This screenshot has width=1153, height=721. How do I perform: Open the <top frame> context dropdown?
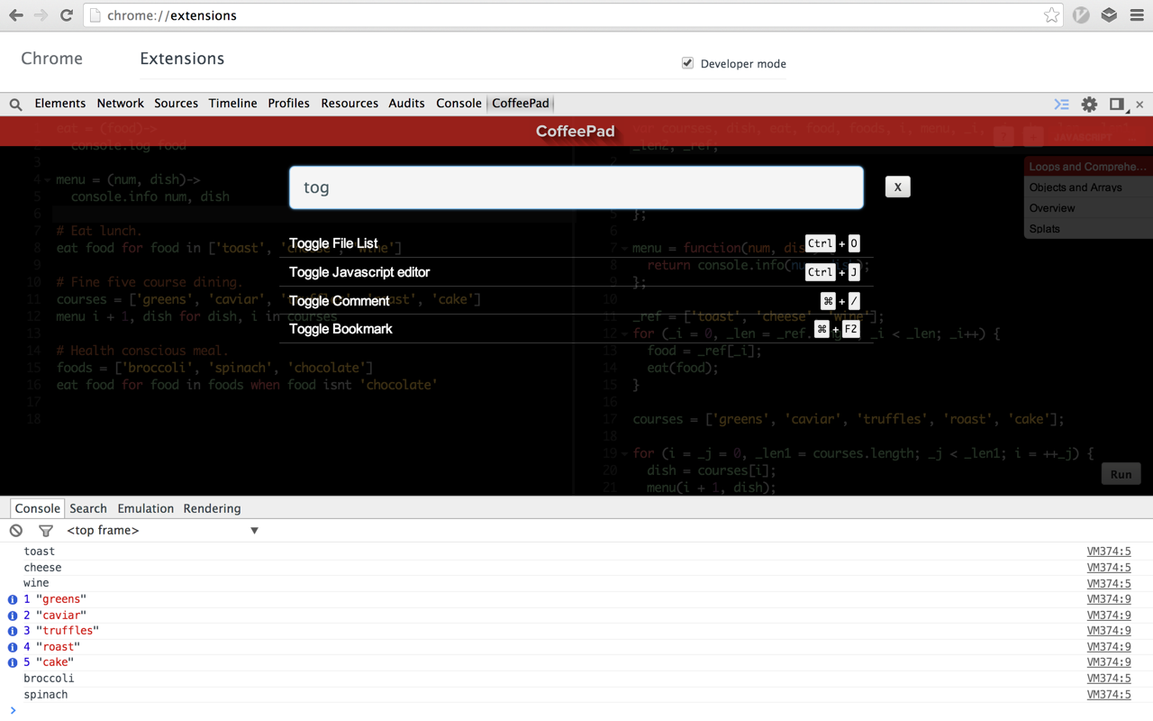click(162, 531)
